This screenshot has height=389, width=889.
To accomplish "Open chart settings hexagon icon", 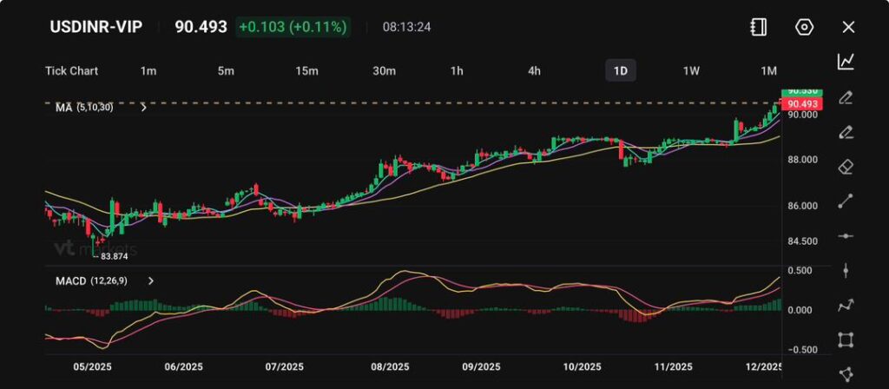I will [x=804, y=27].
